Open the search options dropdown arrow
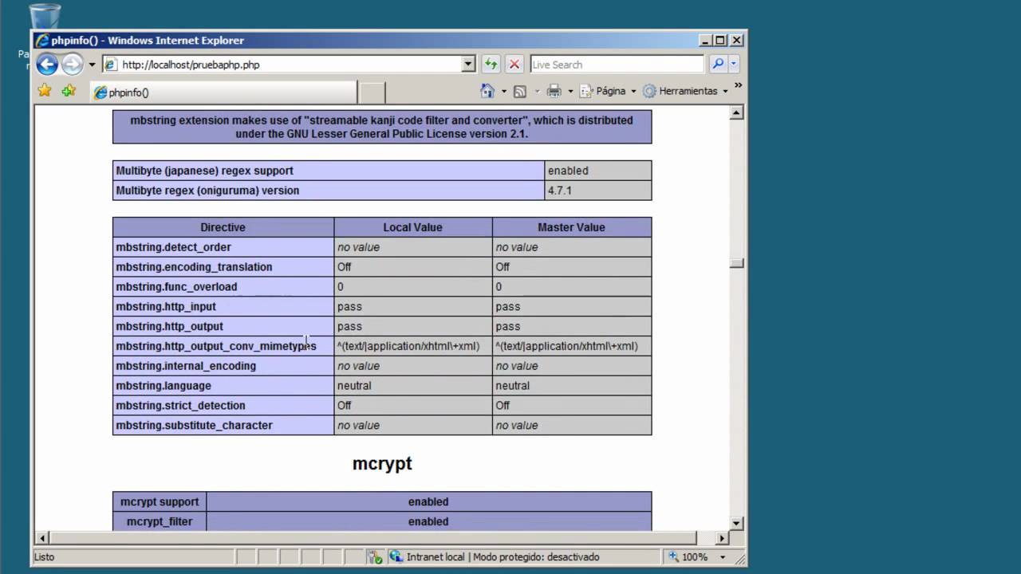Viewport: 1021px width, 574px height. (x=733, y=65)
